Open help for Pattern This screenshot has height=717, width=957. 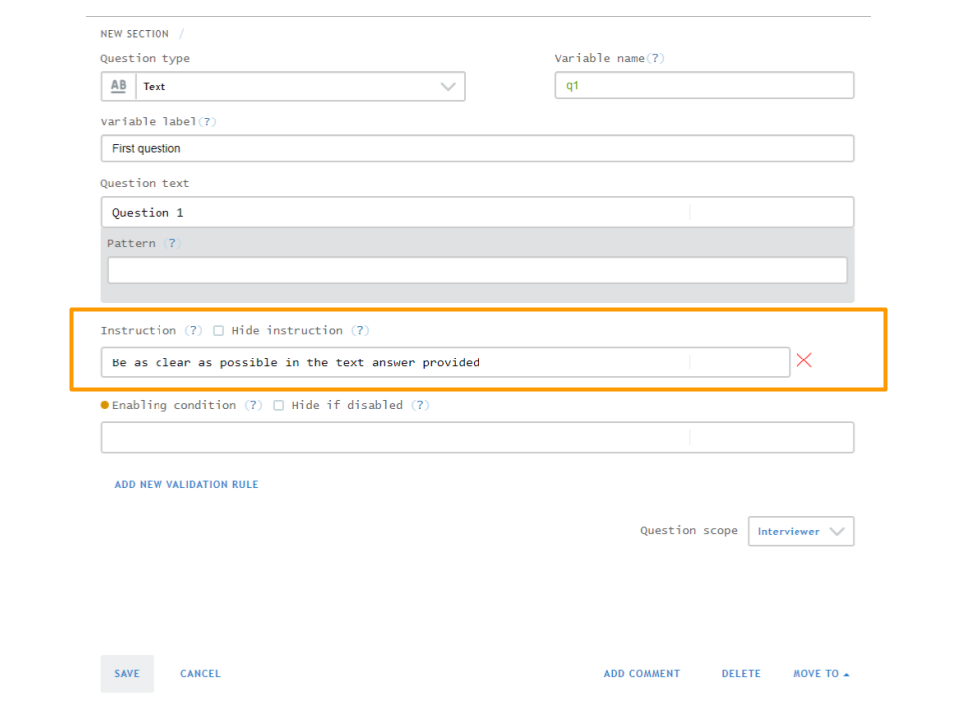[170, 243]
